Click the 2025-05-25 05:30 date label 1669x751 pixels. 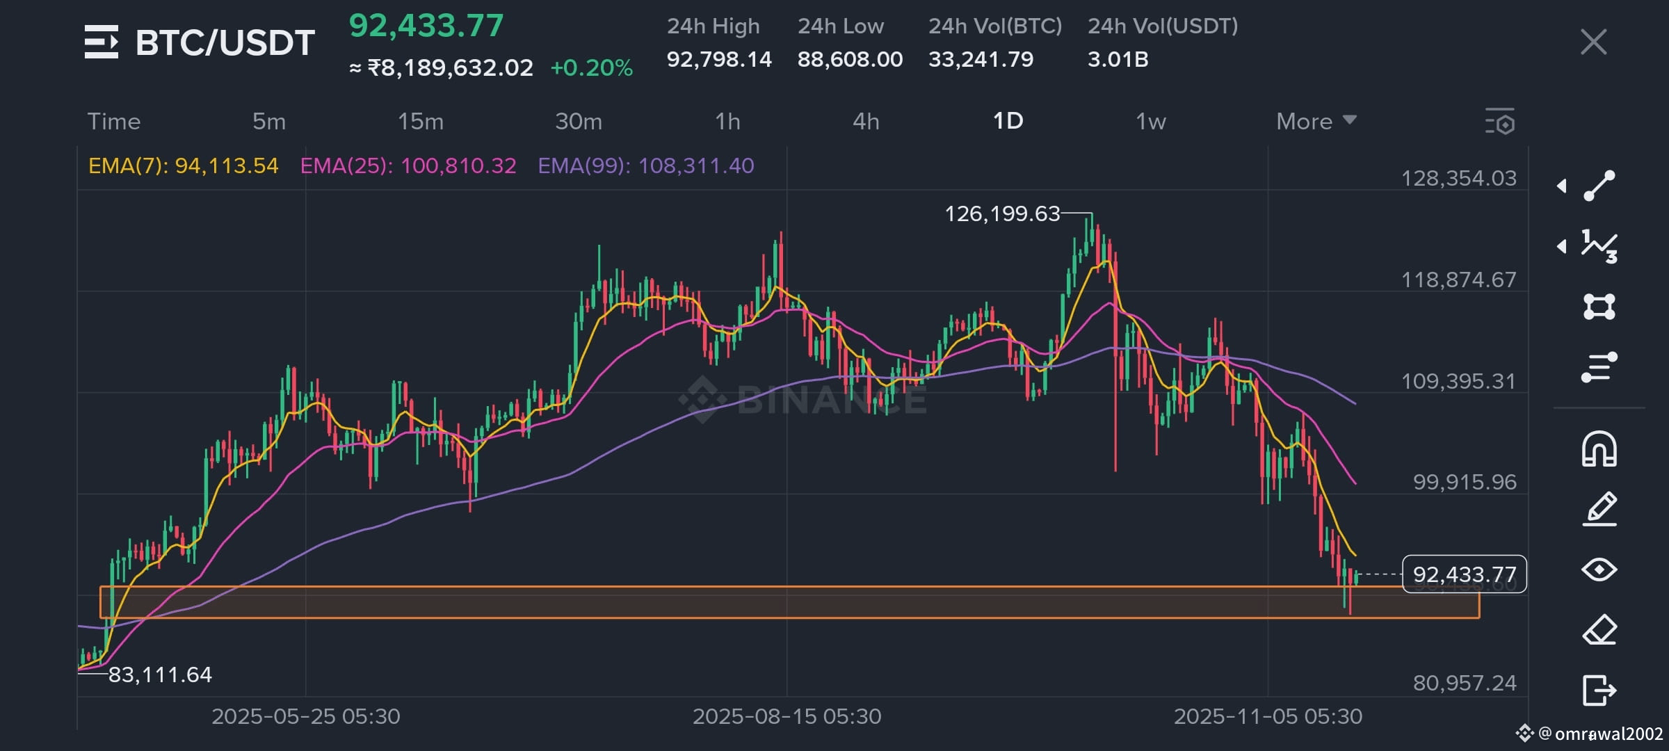point(306,716)
